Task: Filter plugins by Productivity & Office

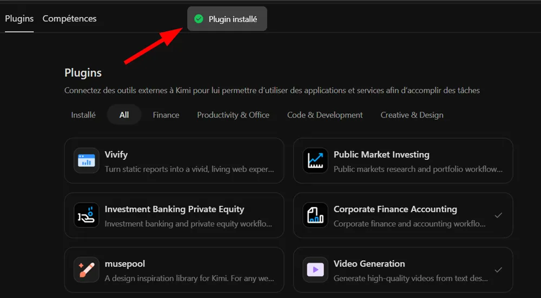Action: [233, 115]
